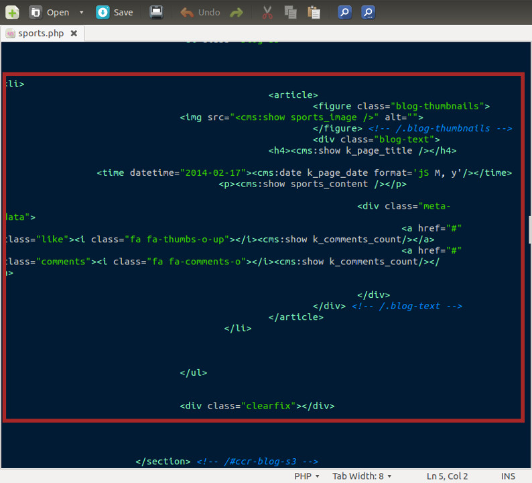Viewport: 532px width, 483px height.
Task: Print the document with the printer icon
Action: [156, 12]
